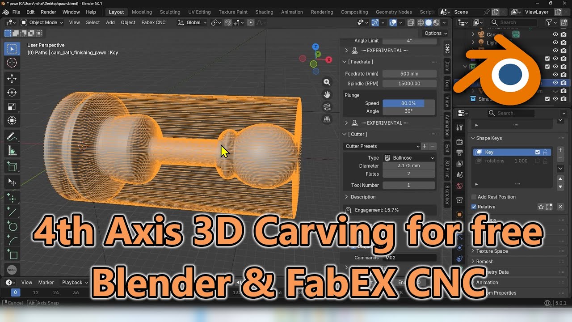Open the Scene properties tab
Viewport: 572px width, 322px height.
[459, 175]
